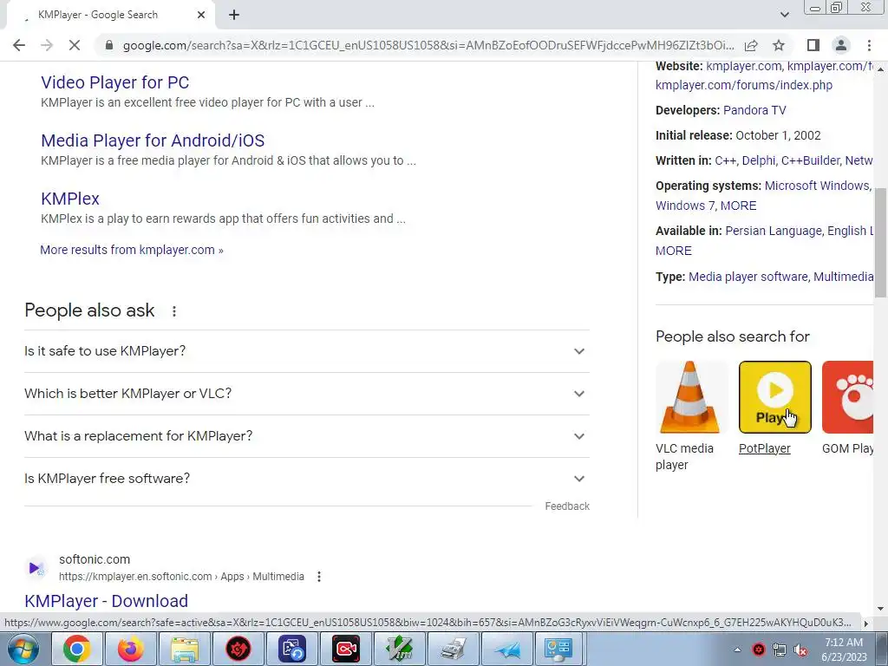Click the softonic site favicon
The height and width of the screenshot is (666, 888).
pos(36,567)
